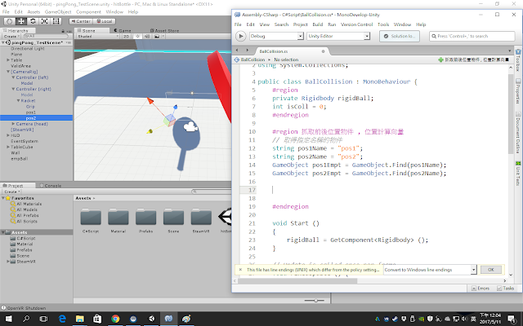The height and width of the screenshot is (326, 523).
Task: Dismiss the line endings notification X
Action: click(x=240, y=270)
